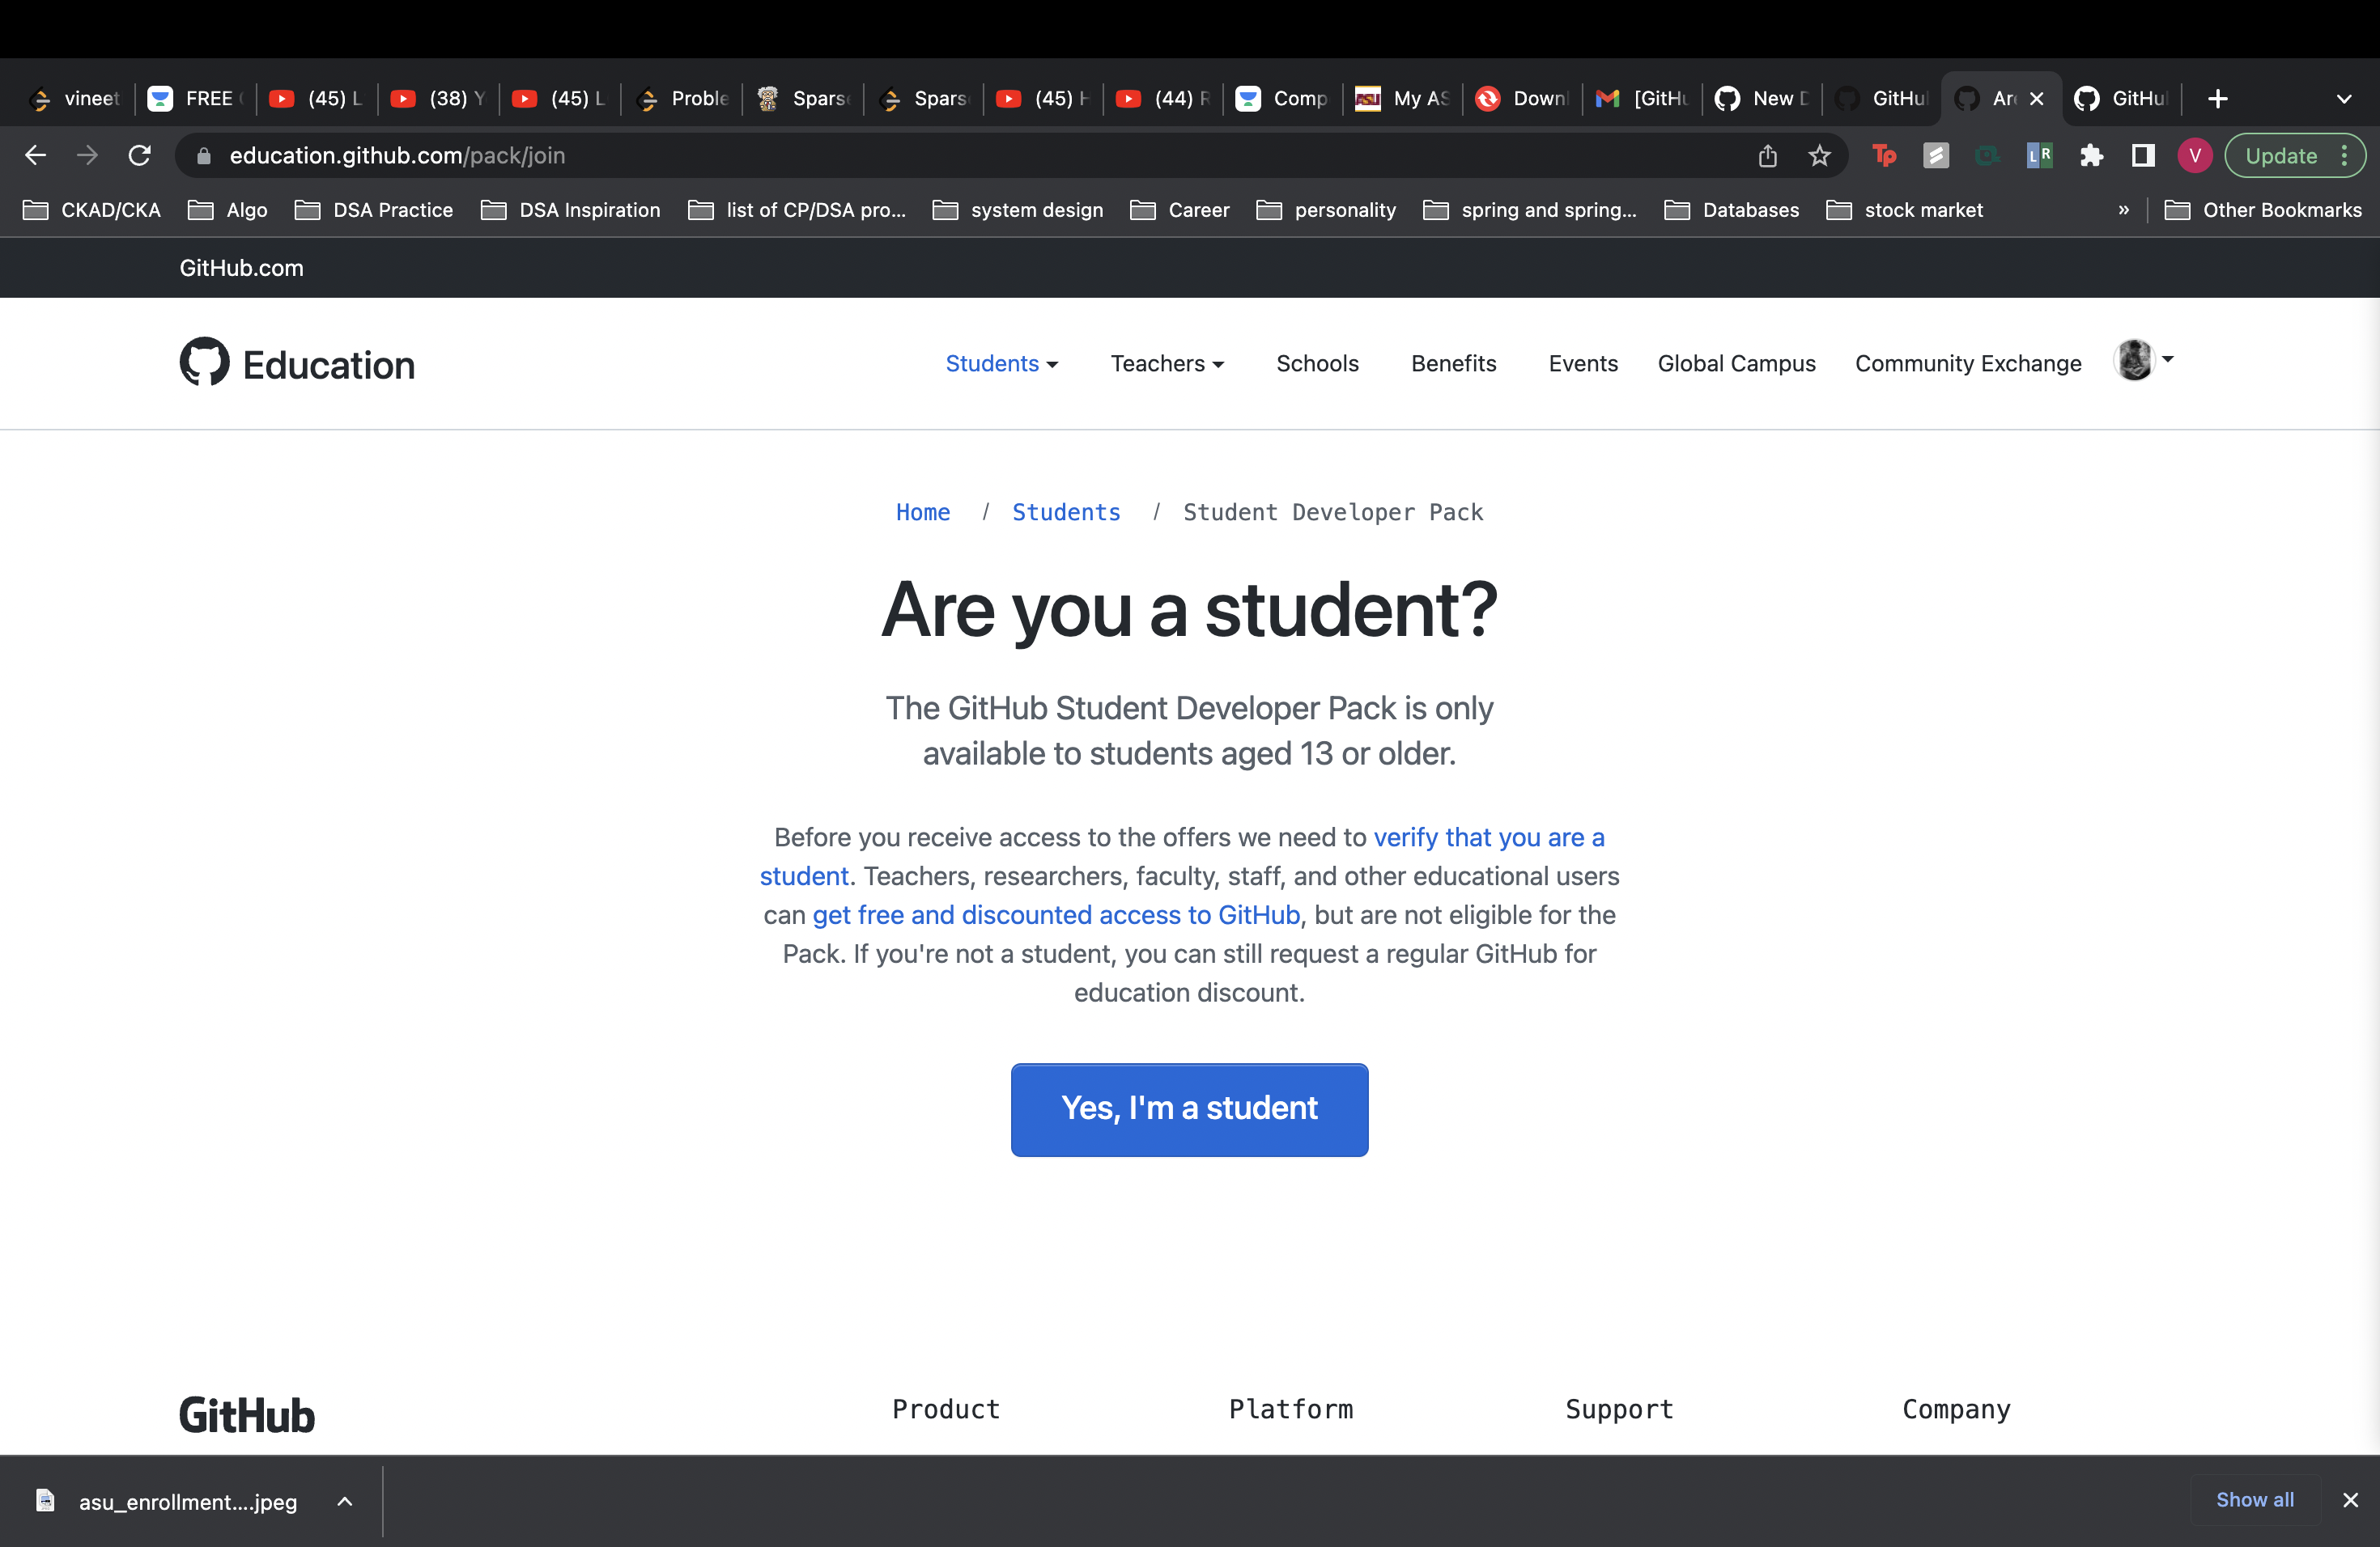The image size is (2380, 1547).
Task: Open the LR extension icon
Action: [2040, 156]
